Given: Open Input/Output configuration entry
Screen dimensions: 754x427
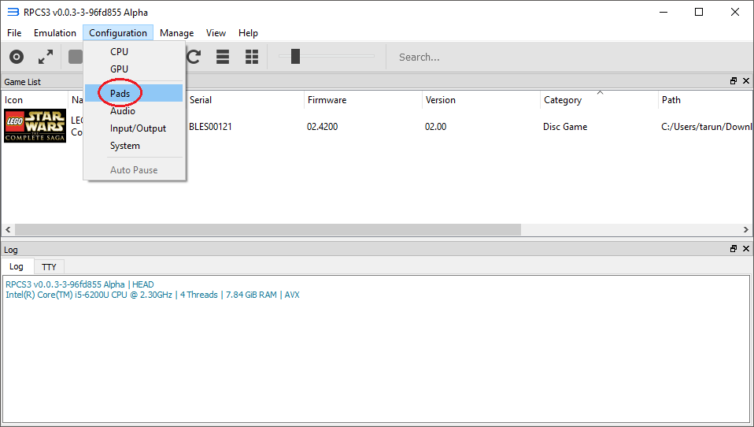Looking at the screenshot, I should (x=134, y=128).
